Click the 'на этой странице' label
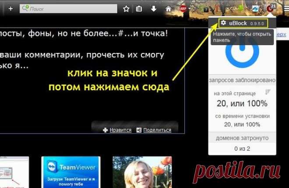 [235, 93]
